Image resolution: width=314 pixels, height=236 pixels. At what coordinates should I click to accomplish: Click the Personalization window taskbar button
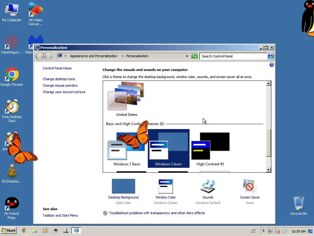(x=76, y=230)
